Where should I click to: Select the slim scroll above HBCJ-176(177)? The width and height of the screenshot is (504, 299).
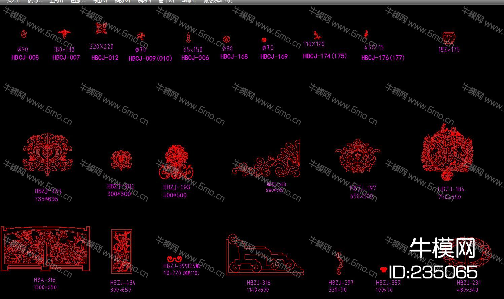[x=366, y=35]
